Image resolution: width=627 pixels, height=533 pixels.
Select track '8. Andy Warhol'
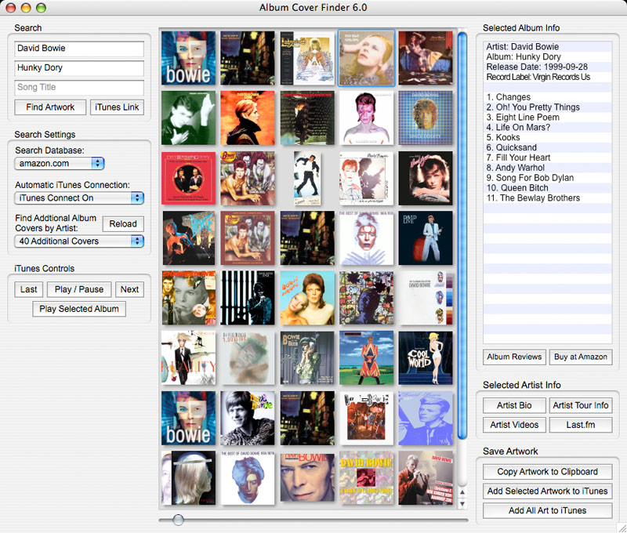pos(547,168)
